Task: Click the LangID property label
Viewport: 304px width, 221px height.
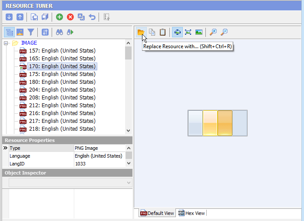Action: point(17,164)
